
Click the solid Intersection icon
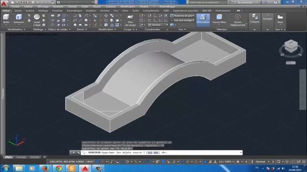tap(52, 25)
